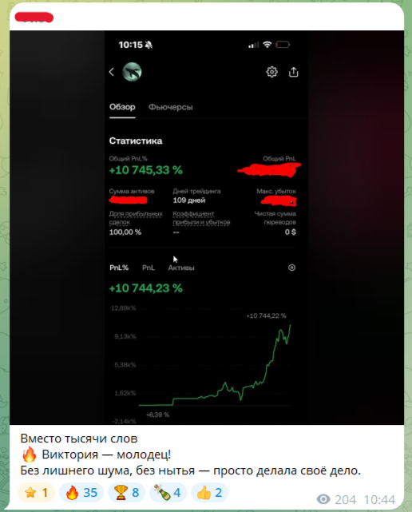
Task: Tap the back chevron arrow
Action: pos(112,72)
